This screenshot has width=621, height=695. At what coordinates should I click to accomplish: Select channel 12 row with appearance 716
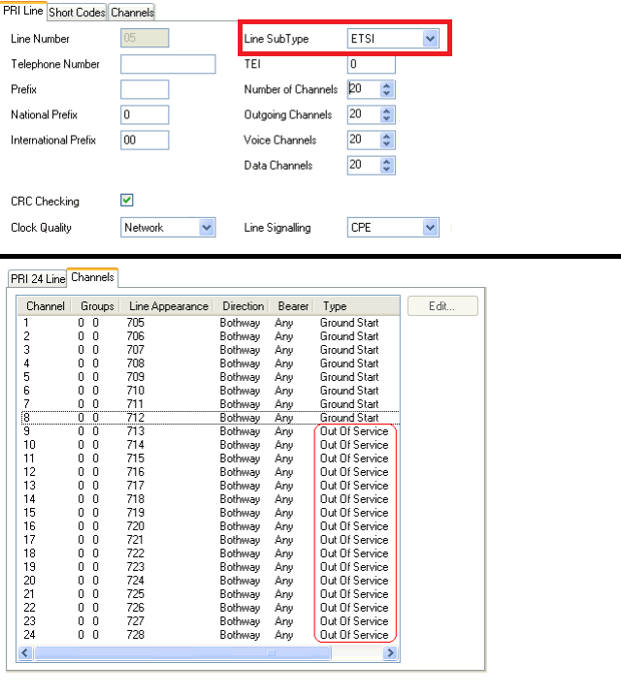209,472
